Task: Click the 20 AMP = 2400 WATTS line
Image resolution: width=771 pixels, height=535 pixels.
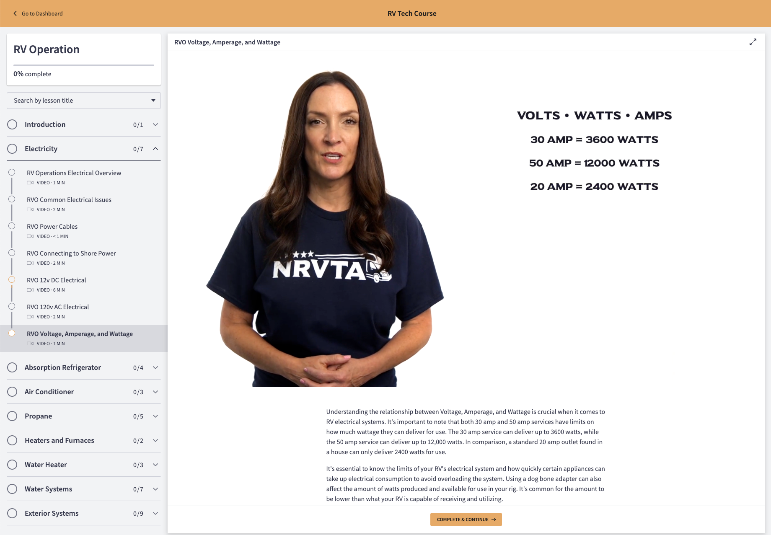Action: click(x=594, y=186)
